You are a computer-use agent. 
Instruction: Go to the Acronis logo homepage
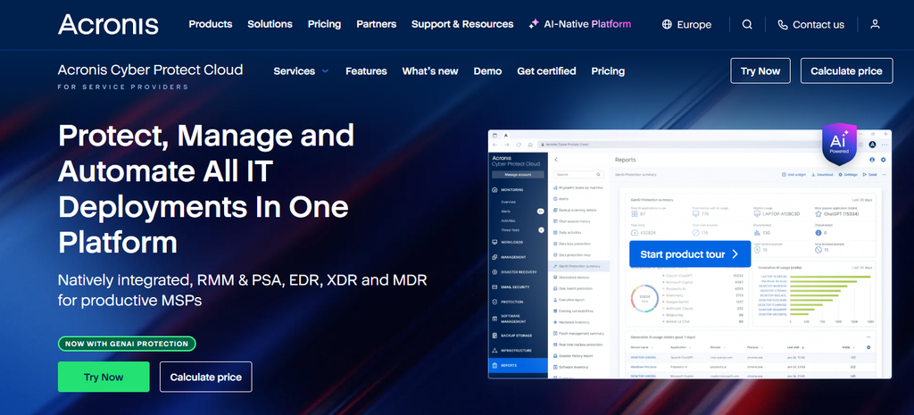[108, 24]
